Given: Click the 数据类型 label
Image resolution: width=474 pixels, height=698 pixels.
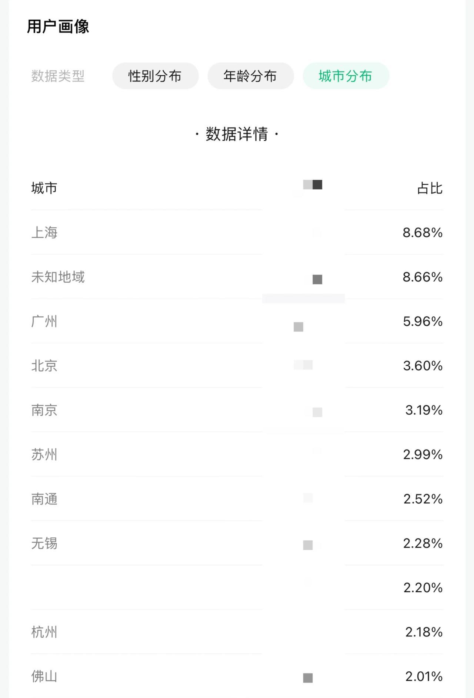Looking at the screenshot, I should [x=58, y=76].
